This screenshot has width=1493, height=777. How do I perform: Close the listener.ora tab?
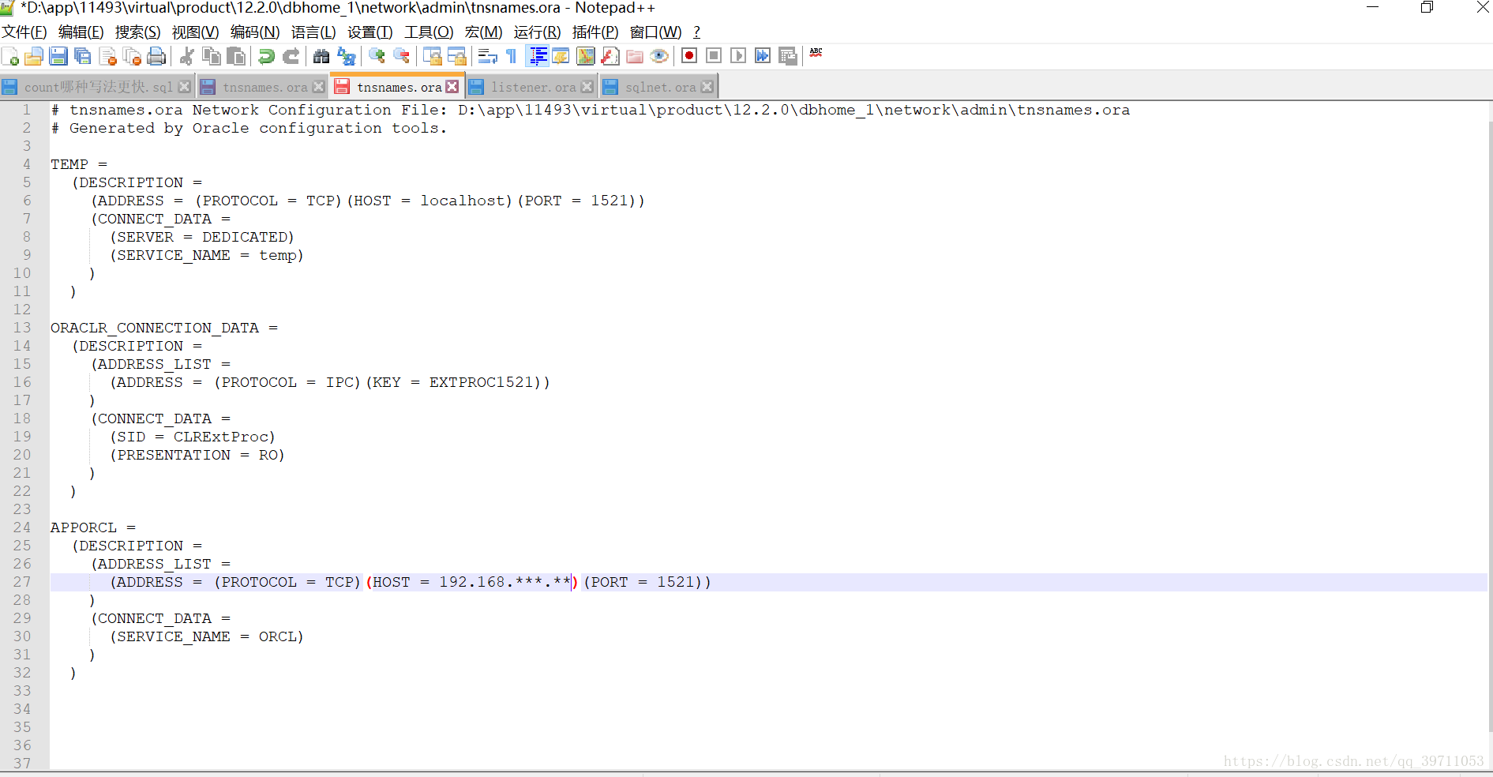tap(587, 87)
